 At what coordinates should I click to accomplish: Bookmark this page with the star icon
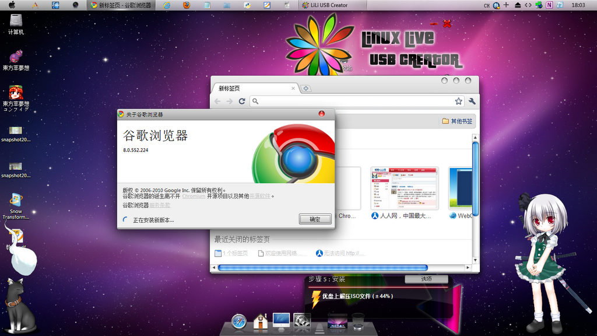tap(458, 101)
